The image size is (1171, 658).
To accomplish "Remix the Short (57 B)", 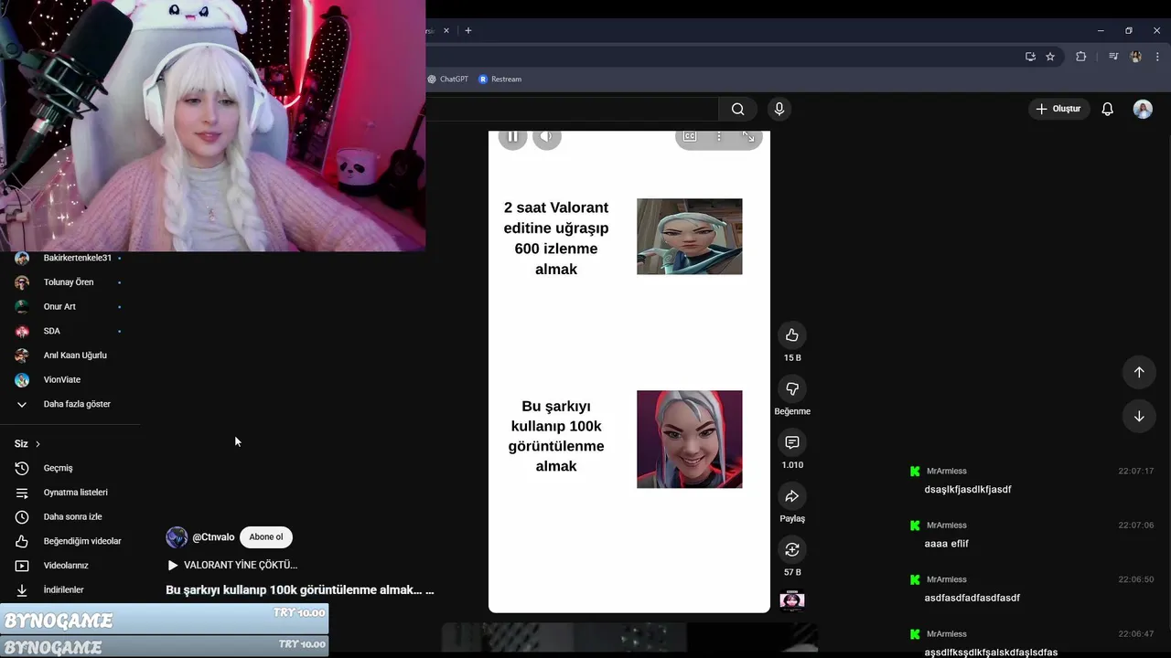I will (x=792, y=549).
